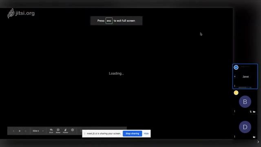
Task: Toggle filmstrip with the chevron arrow
Action: [x=258, y=142]
